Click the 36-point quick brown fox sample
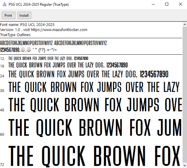 [x=94, y=87]
